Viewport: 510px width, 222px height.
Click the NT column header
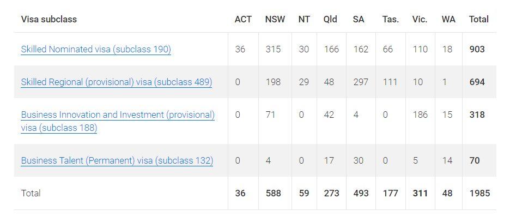[x=304, y=19]
